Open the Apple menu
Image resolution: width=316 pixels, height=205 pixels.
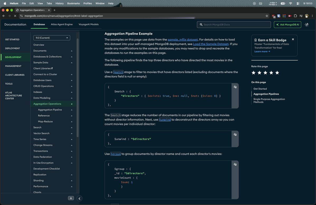coord(5,3)
